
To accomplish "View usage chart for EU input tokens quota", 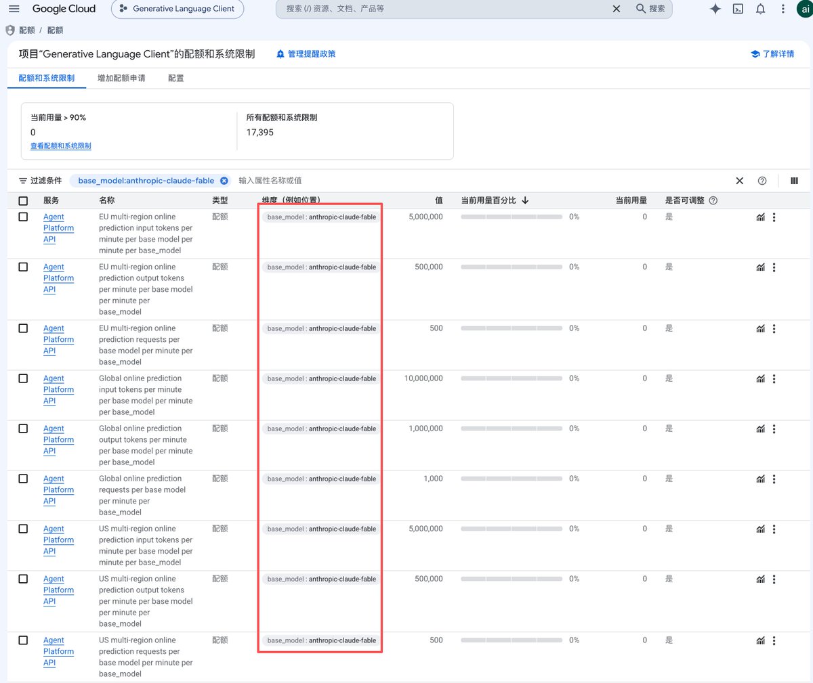I will click(761, 217).
